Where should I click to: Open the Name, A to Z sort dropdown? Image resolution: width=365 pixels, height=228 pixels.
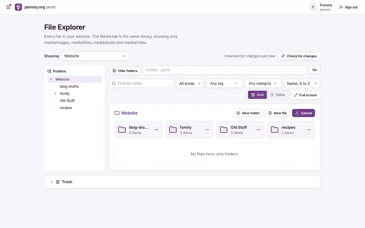click(302, 83)
